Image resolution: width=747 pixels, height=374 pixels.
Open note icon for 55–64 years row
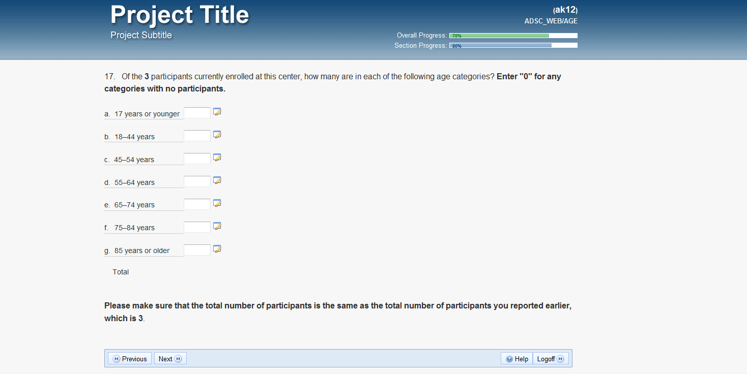coord(217,180)
